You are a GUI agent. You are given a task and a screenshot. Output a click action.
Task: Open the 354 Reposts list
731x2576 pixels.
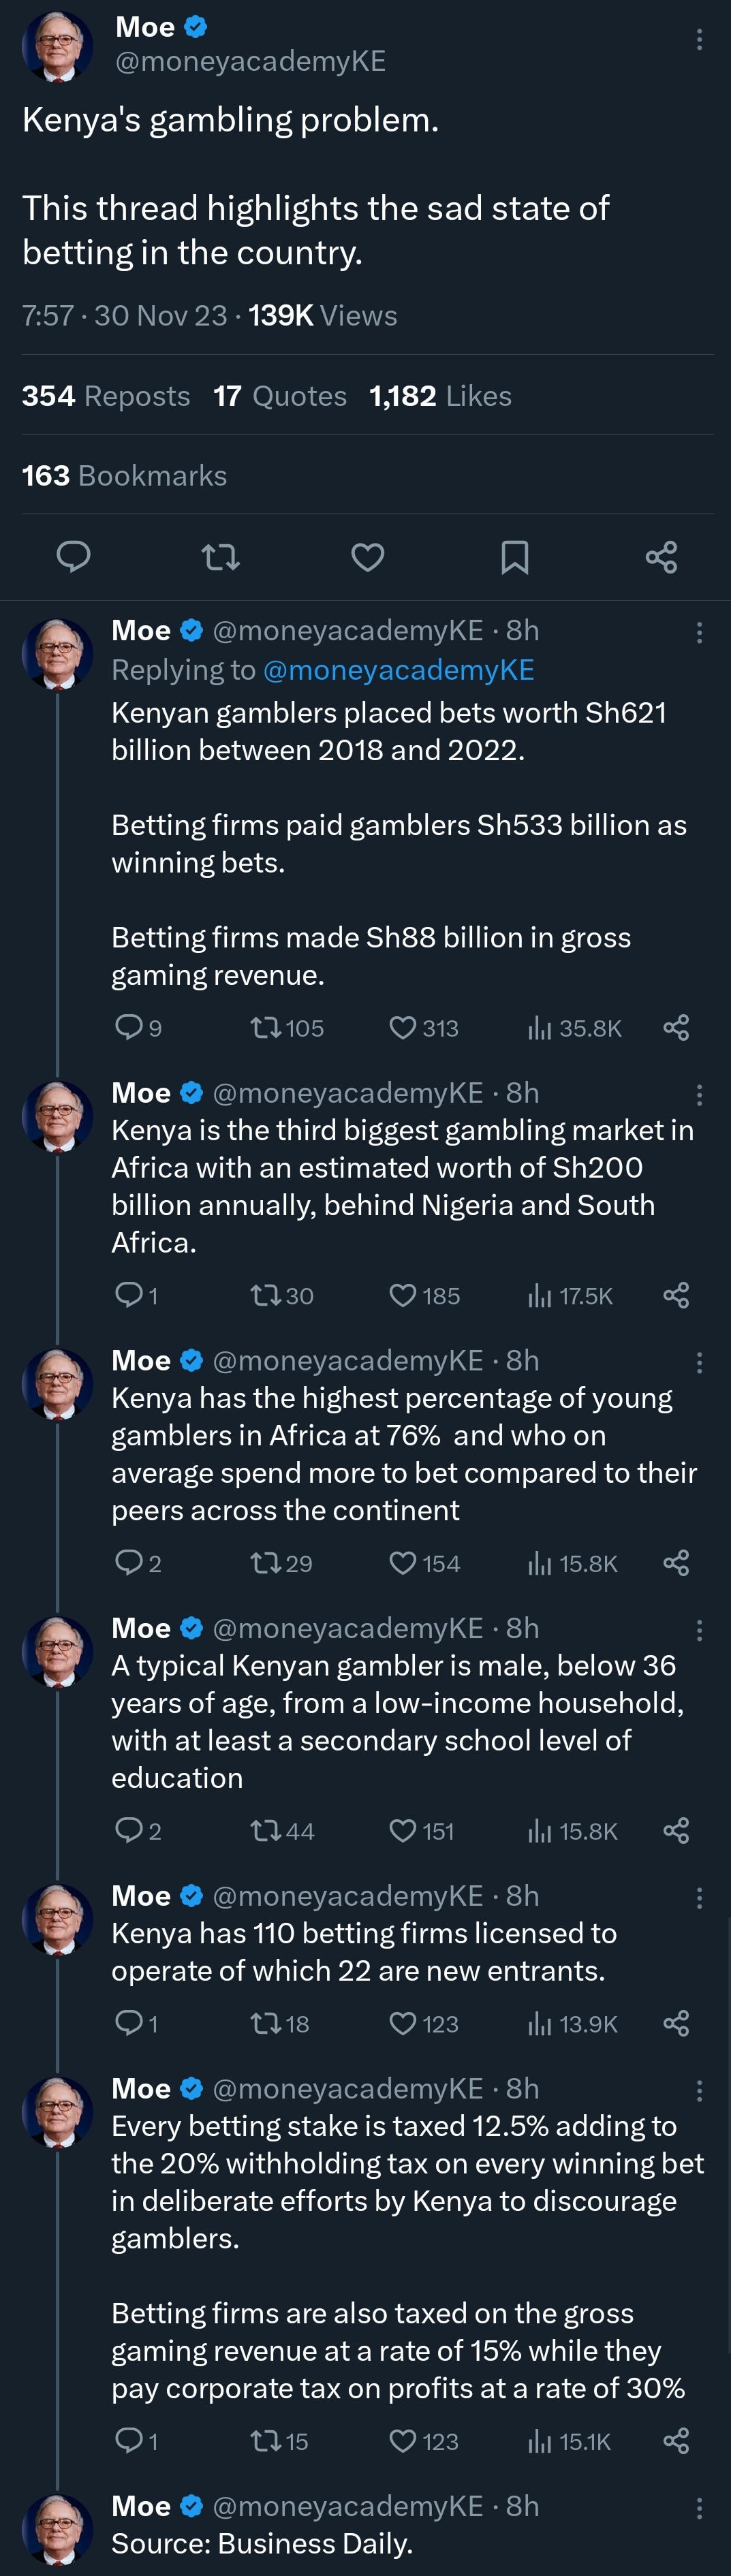point(106,396)
